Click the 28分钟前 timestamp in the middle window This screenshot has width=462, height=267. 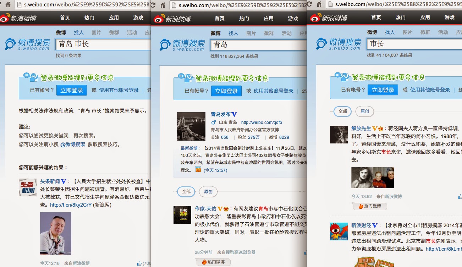(204, 252)
